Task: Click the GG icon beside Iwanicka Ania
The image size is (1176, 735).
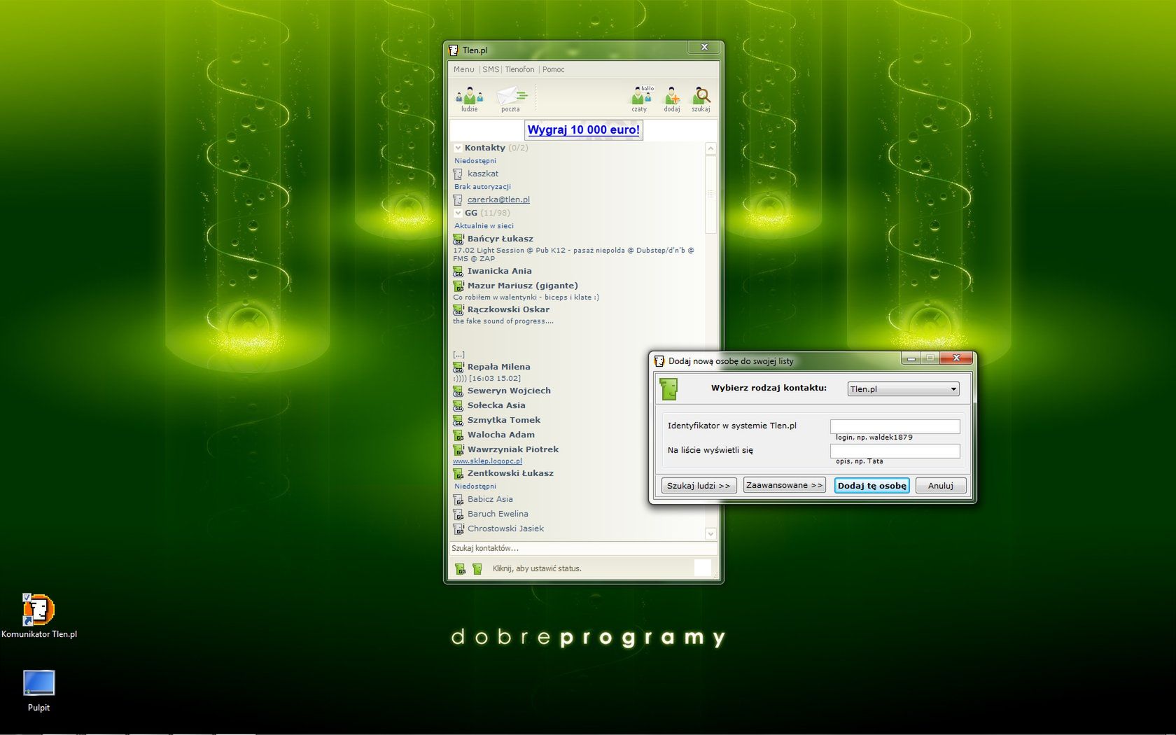Action: tap(458, 271)
